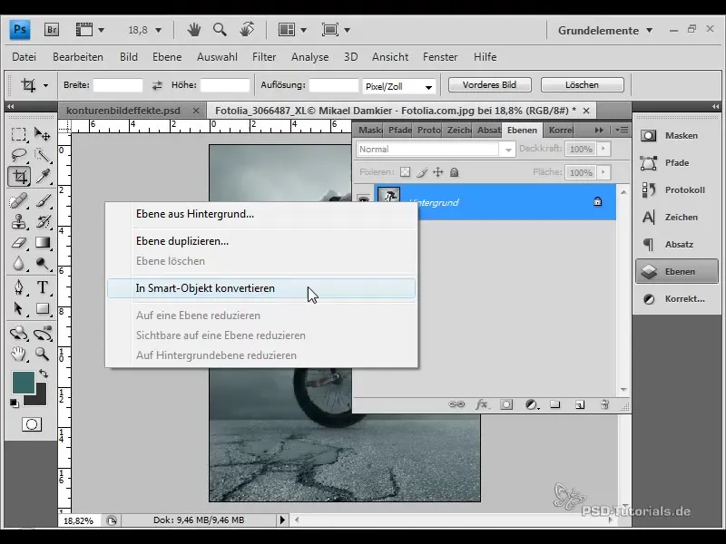The image size is (726, 544).
Task: Open the zoom level 18,8 dropdown
Action: coord(158,31)
